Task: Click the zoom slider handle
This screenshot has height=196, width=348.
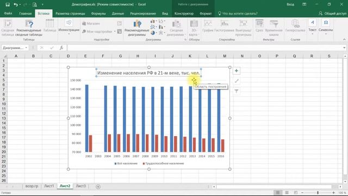Action: [x=318, y=193]
